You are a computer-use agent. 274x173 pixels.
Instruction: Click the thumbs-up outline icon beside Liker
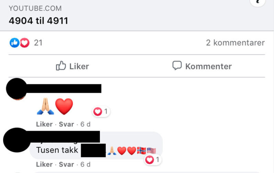click(x=61, y=66)
